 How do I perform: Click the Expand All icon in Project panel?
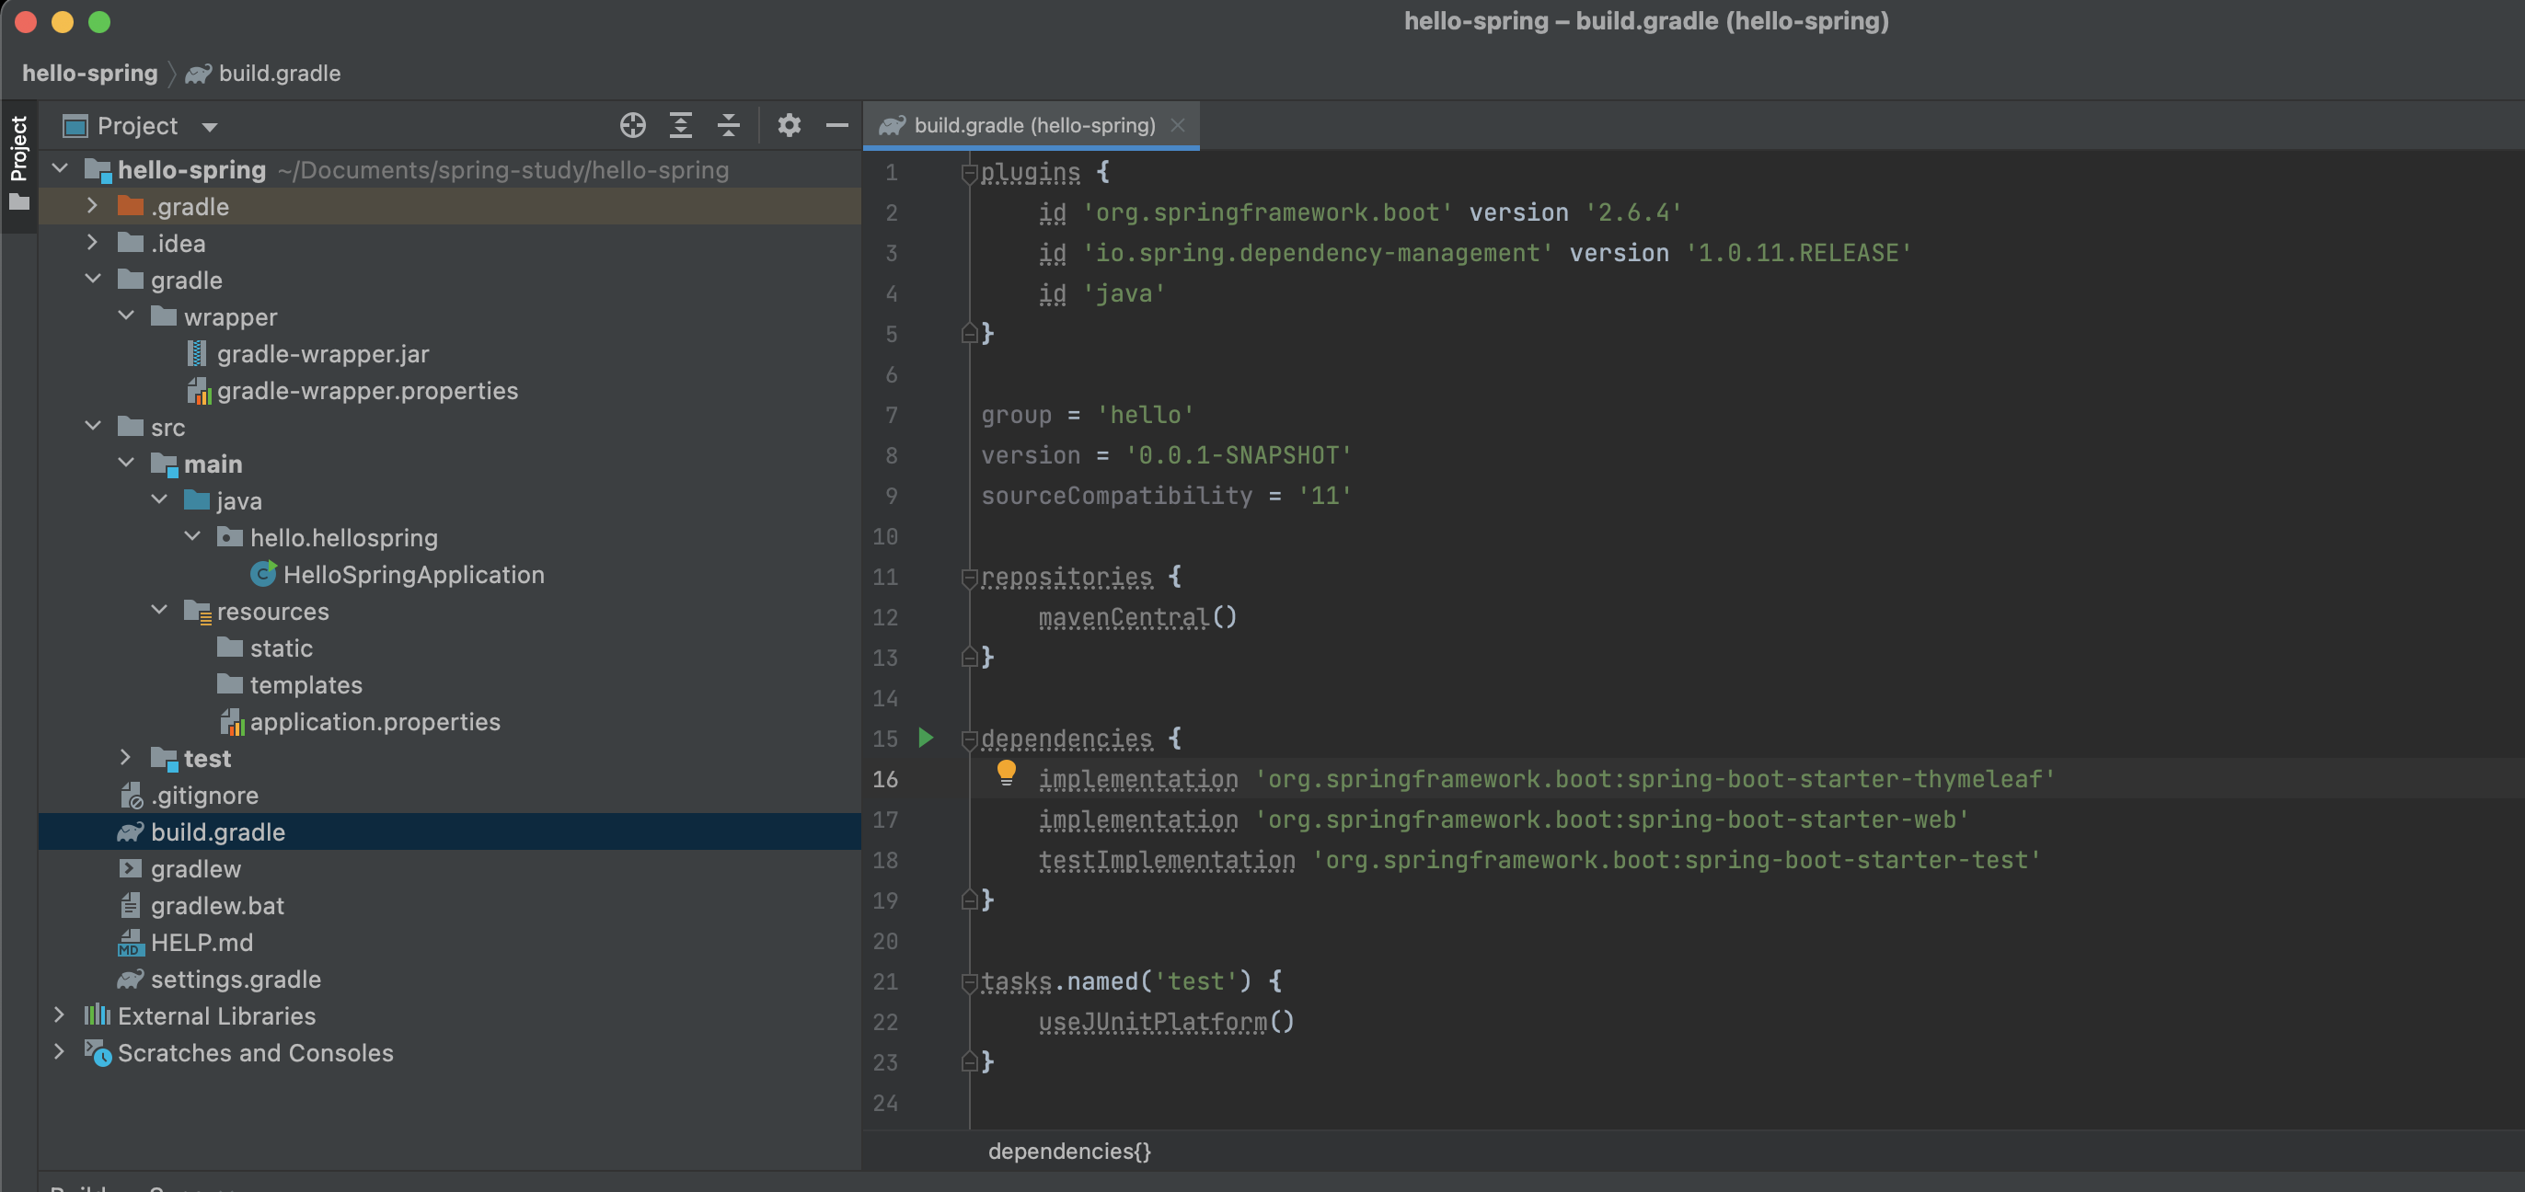point(680,125)
